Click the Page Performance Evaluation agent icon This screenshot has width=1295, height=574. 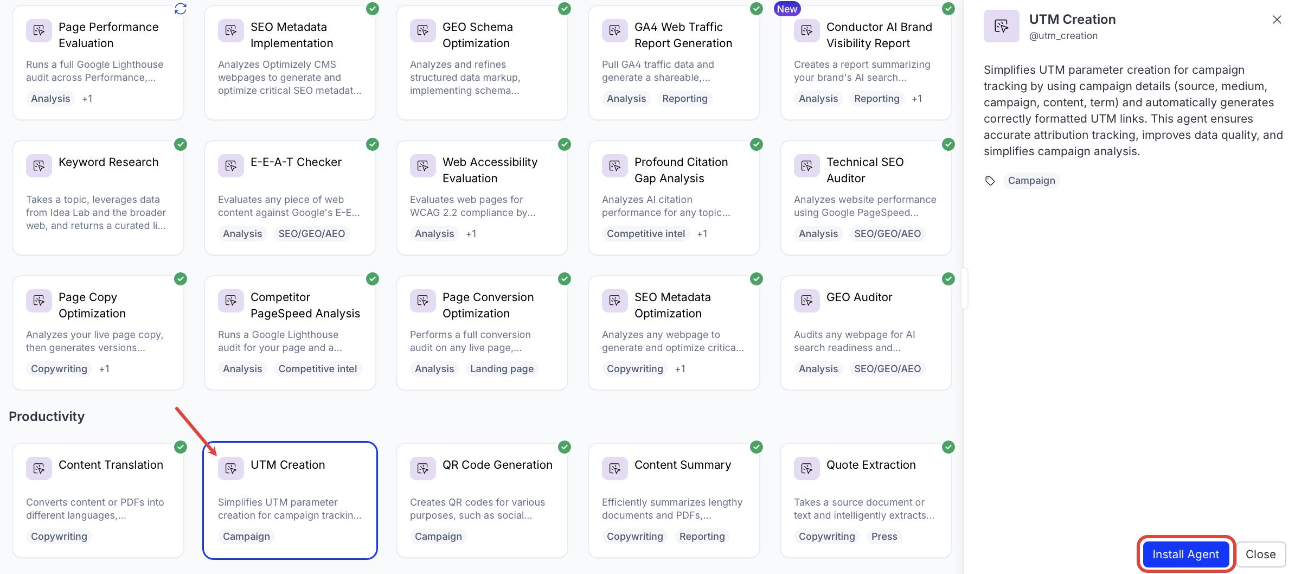tap(39, 30)
